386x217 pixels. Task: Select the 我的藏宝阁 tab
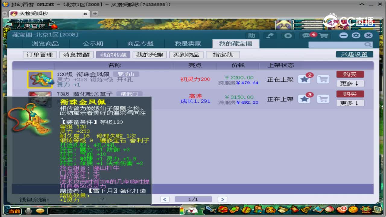pos(236,44)
